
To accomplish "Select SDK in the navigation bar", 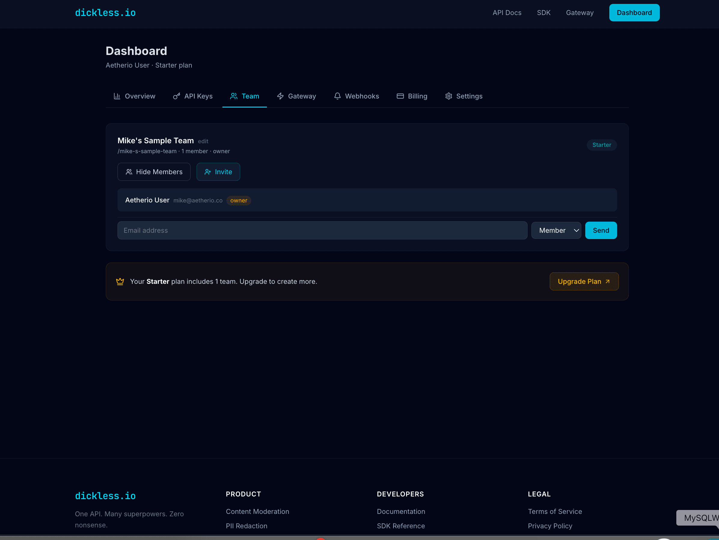I will (543, 13).
